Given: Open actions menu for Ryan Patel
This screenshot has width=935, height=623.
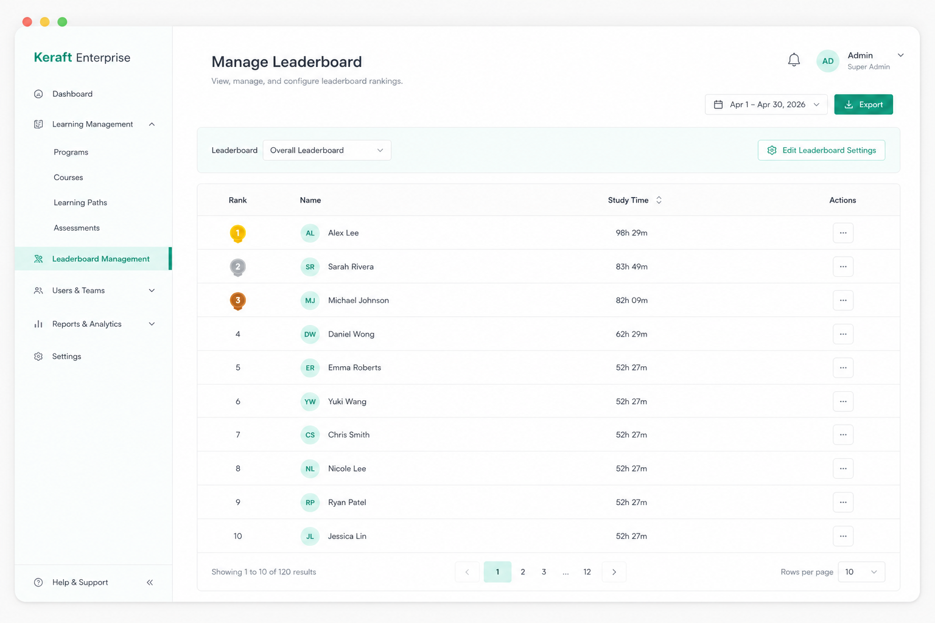Looking at the screenshot, I should point(843,503).
